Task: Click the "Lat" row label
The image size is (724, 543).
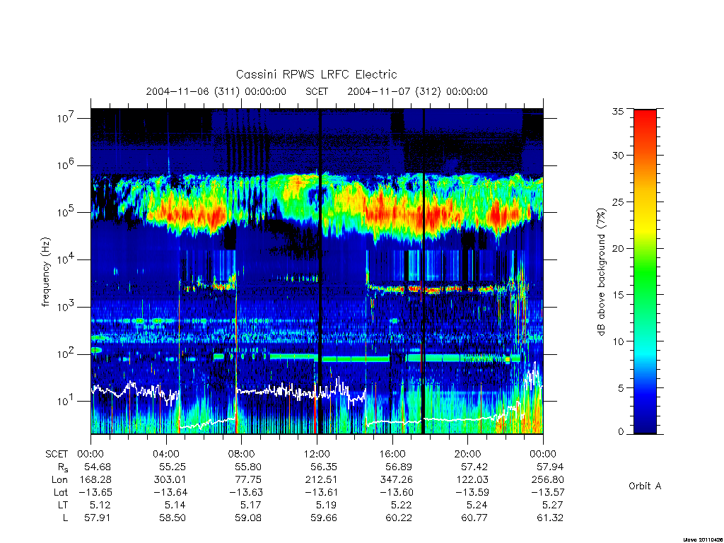Action: 61,492
